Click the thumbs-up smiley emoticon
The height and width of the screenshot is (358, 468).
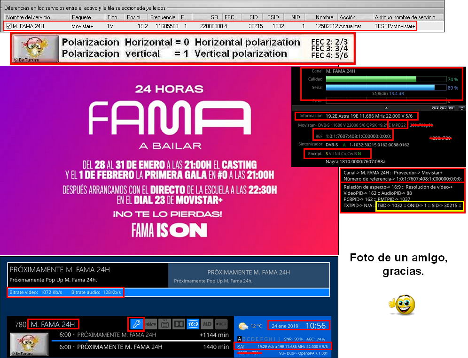pyautogui.click(x=402, y=305)
